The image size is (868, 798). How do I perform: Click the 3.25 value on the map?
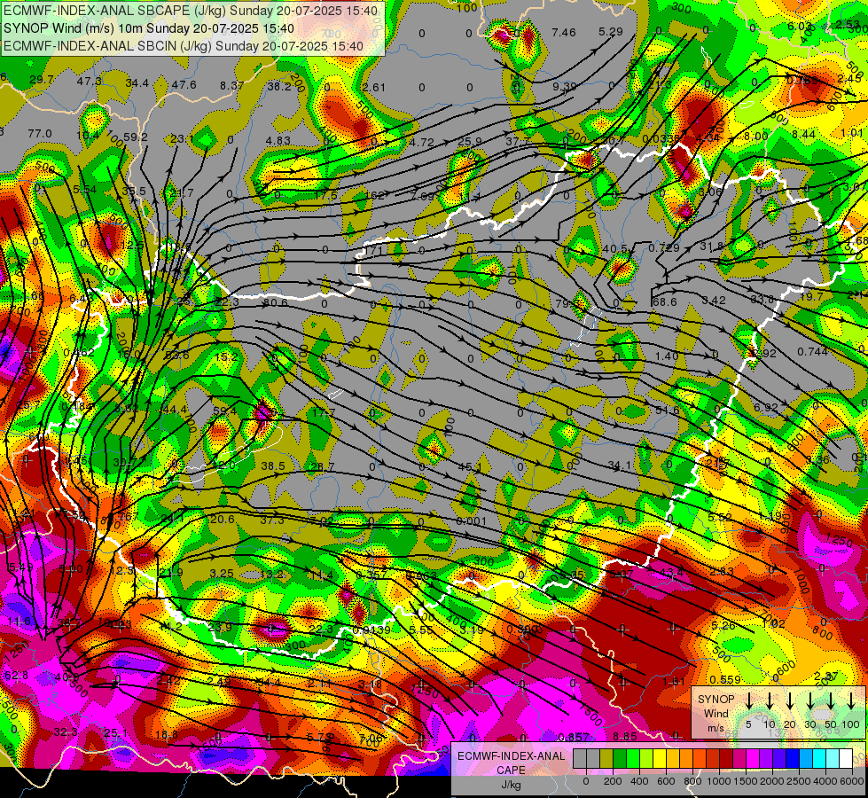pos(222,573)
